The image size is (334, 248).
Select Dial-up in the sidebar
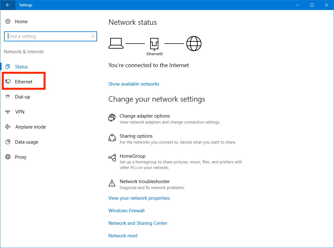coord(22,97)
